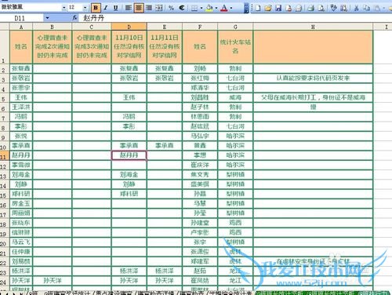Viewport: 392px width, 295px height.
Task: Open the font name dropdown
Action: [64, 8]
